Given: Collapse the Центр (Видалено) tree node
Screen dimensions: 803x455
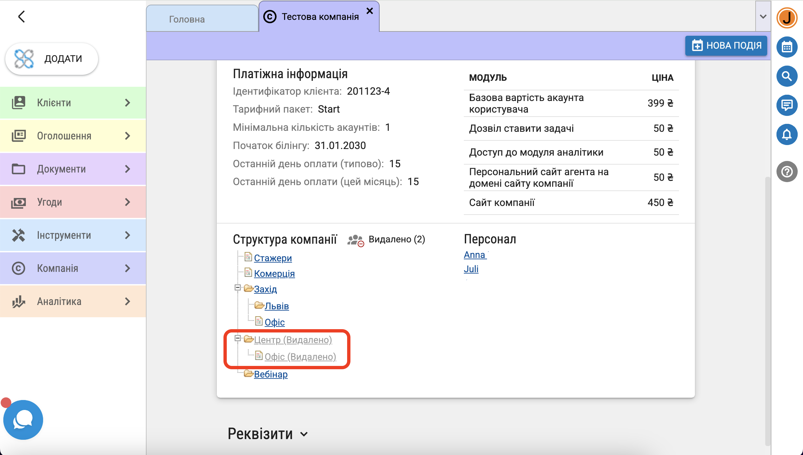Looking at the screenshot, I should click(x=237, y=338).
